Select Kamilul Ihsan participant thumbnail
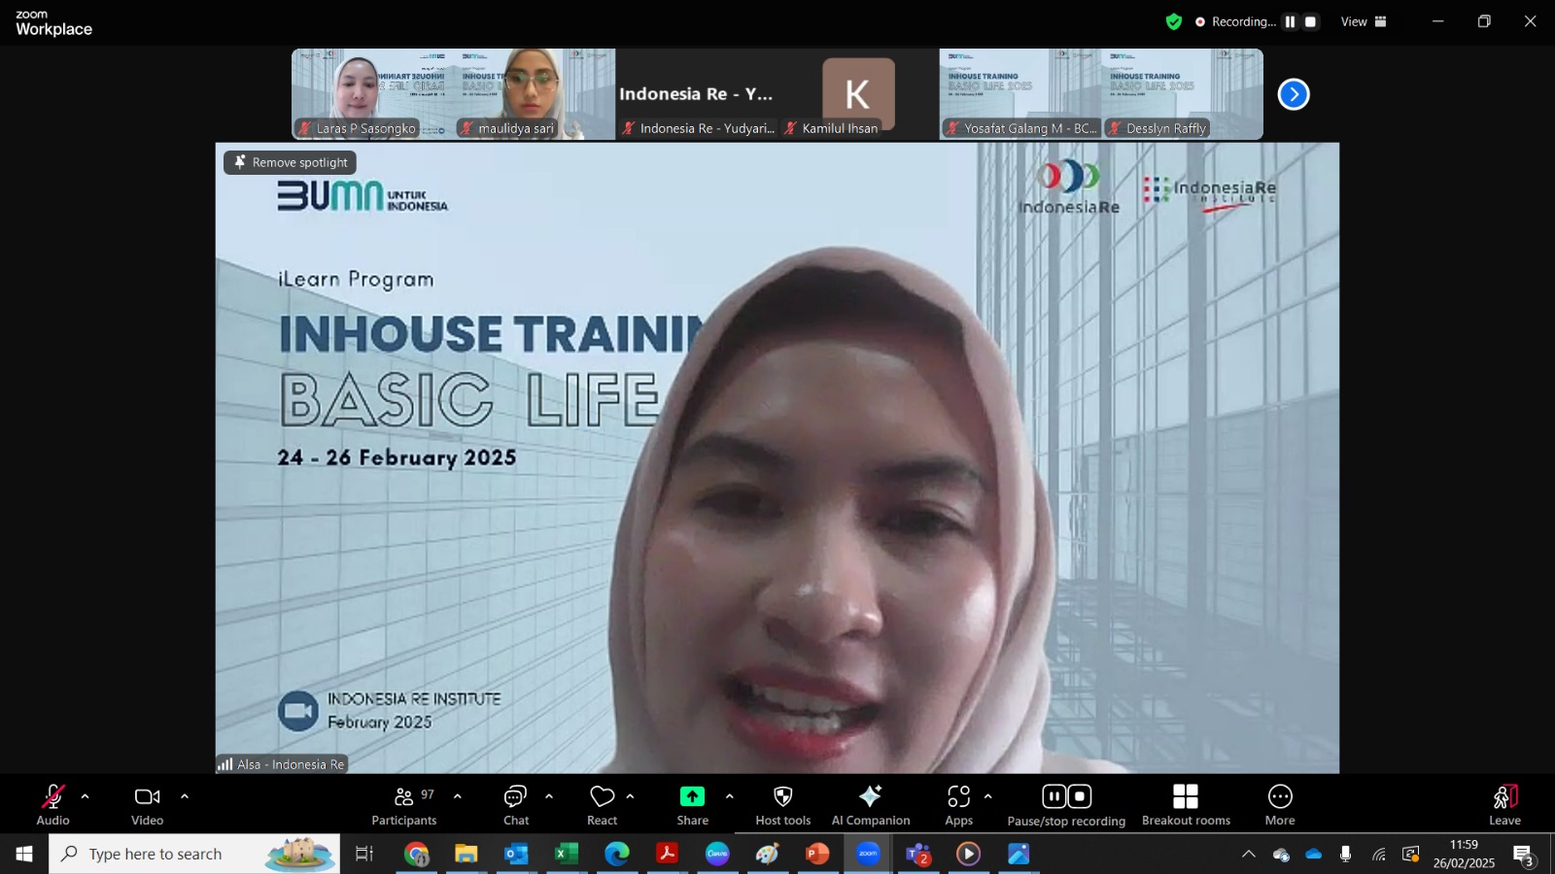The image size is (1555, 874). [858, 94]
